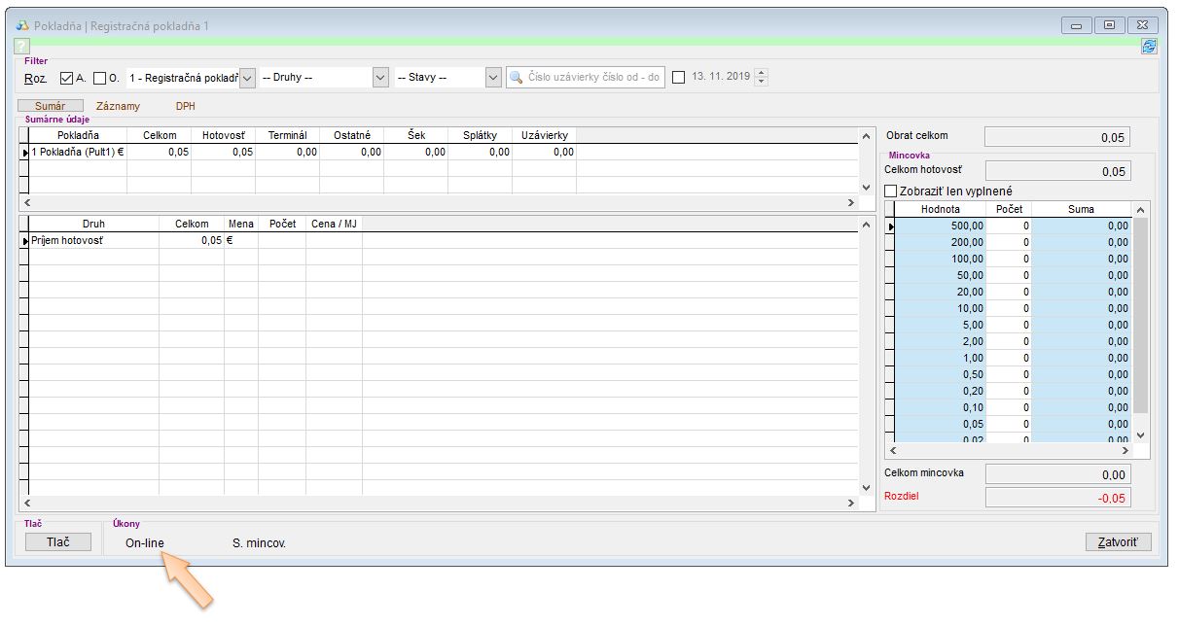Screen dimensions: 1179x626
Task: Enable the O. filter checkbox
Action: pos(100,78)
